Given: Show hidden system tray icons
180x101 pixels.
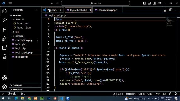Looking at the screenshot, I should pyautogui.click(x=149, y=98).
